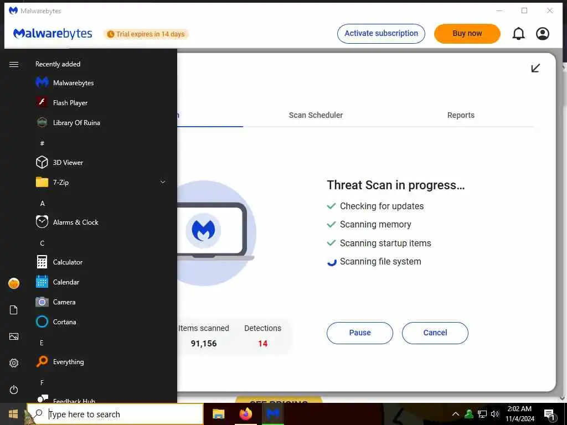Switch to the Reports tab
This screenshot has height=425, width=567.
(461, 115)
